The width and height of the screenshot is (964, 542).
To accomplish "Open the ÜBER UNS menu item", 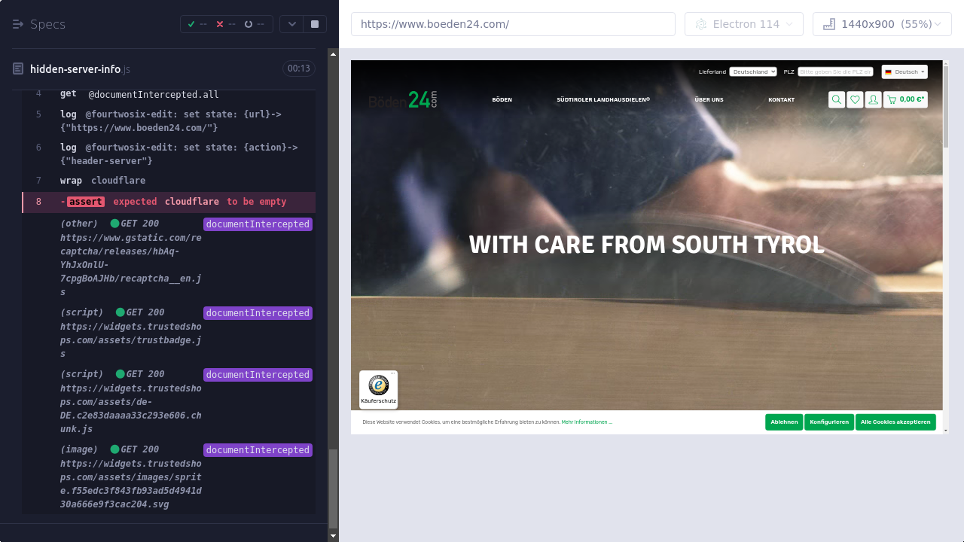I will point(709,99).
